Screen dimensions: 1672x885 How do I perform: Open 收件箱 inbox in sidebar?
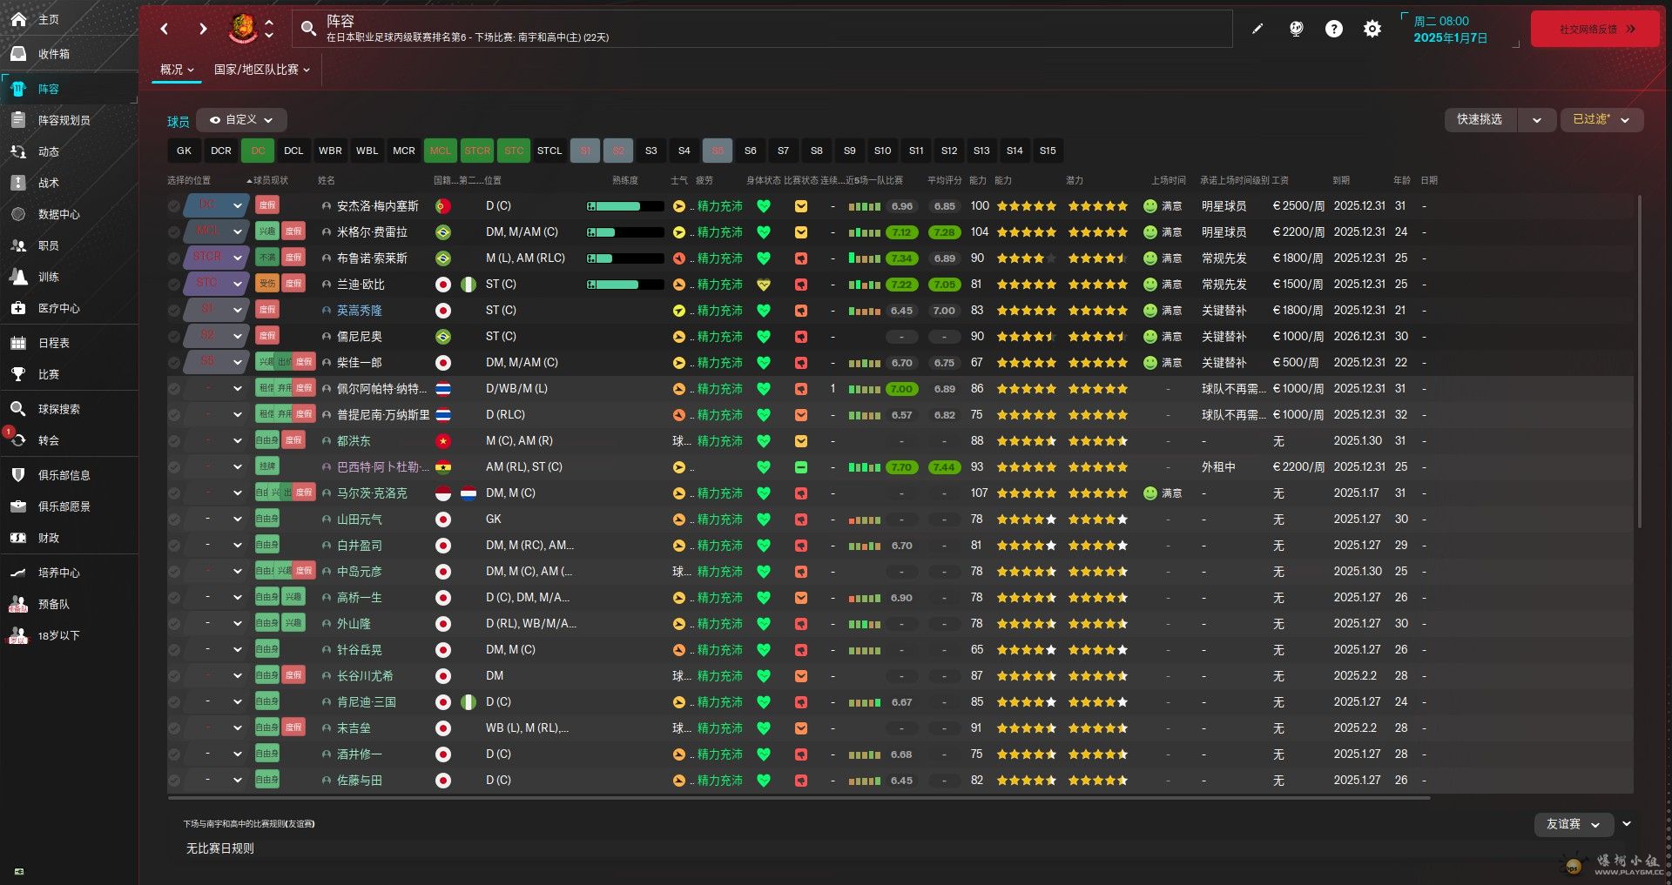click(53, 54)
